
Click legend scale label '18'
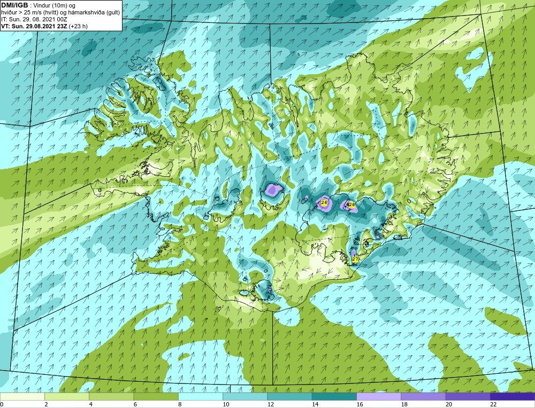(404, 404)
